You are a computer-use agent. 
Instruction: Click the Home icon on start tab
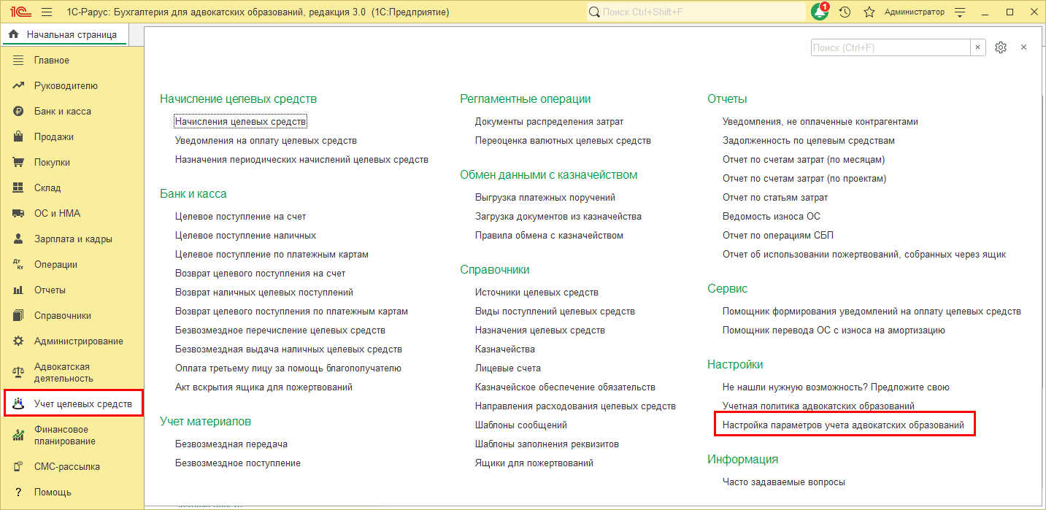(13, 34)
